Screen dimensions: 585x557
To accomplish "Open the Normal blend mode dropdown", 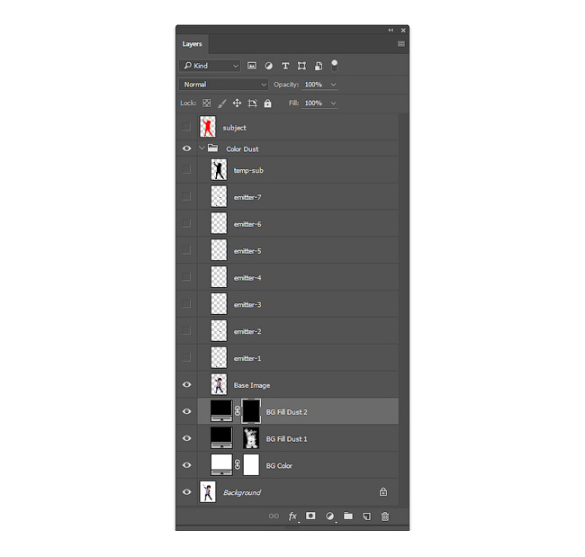I will pyautogui.click(x=224, y=85).
